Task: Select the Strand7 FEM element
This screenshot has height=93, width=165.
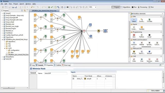Action: 149,52
